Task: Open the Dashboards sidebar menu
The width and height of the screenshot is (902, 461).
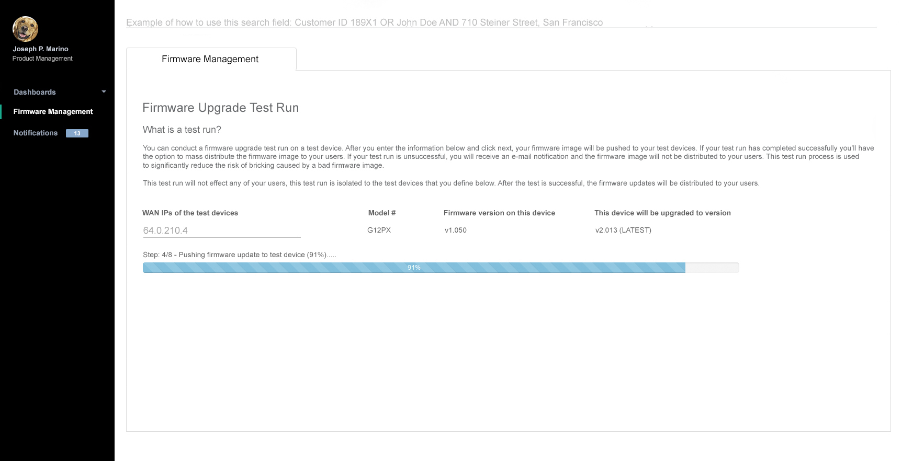Action: tap(35, 92)
